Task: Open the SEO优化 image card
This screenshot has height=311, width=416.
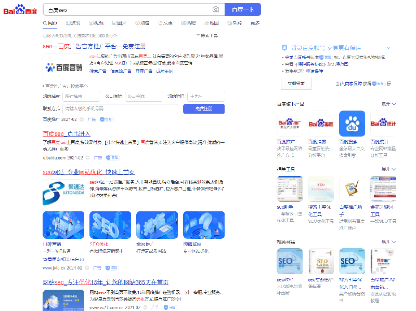Action: pyautogui.click(x=110, y=225)
